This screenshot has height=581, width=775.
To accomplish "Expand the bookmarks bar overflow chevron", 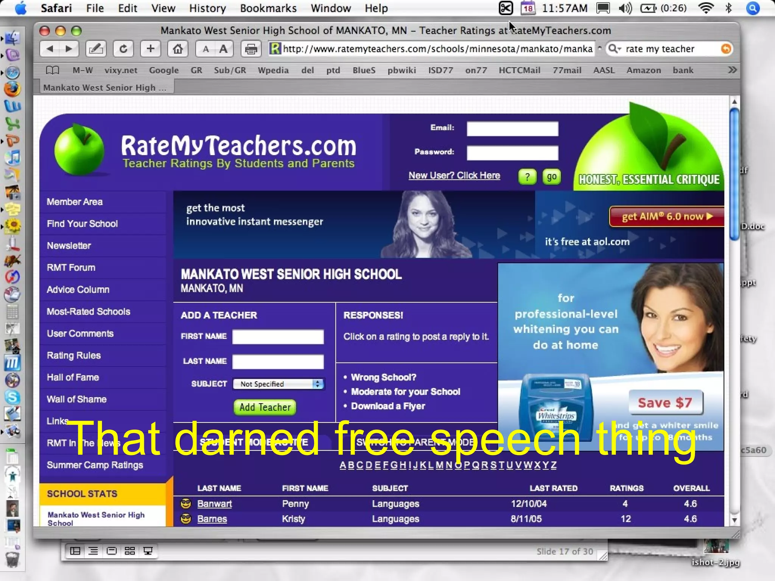I will (x=732, y=70).
